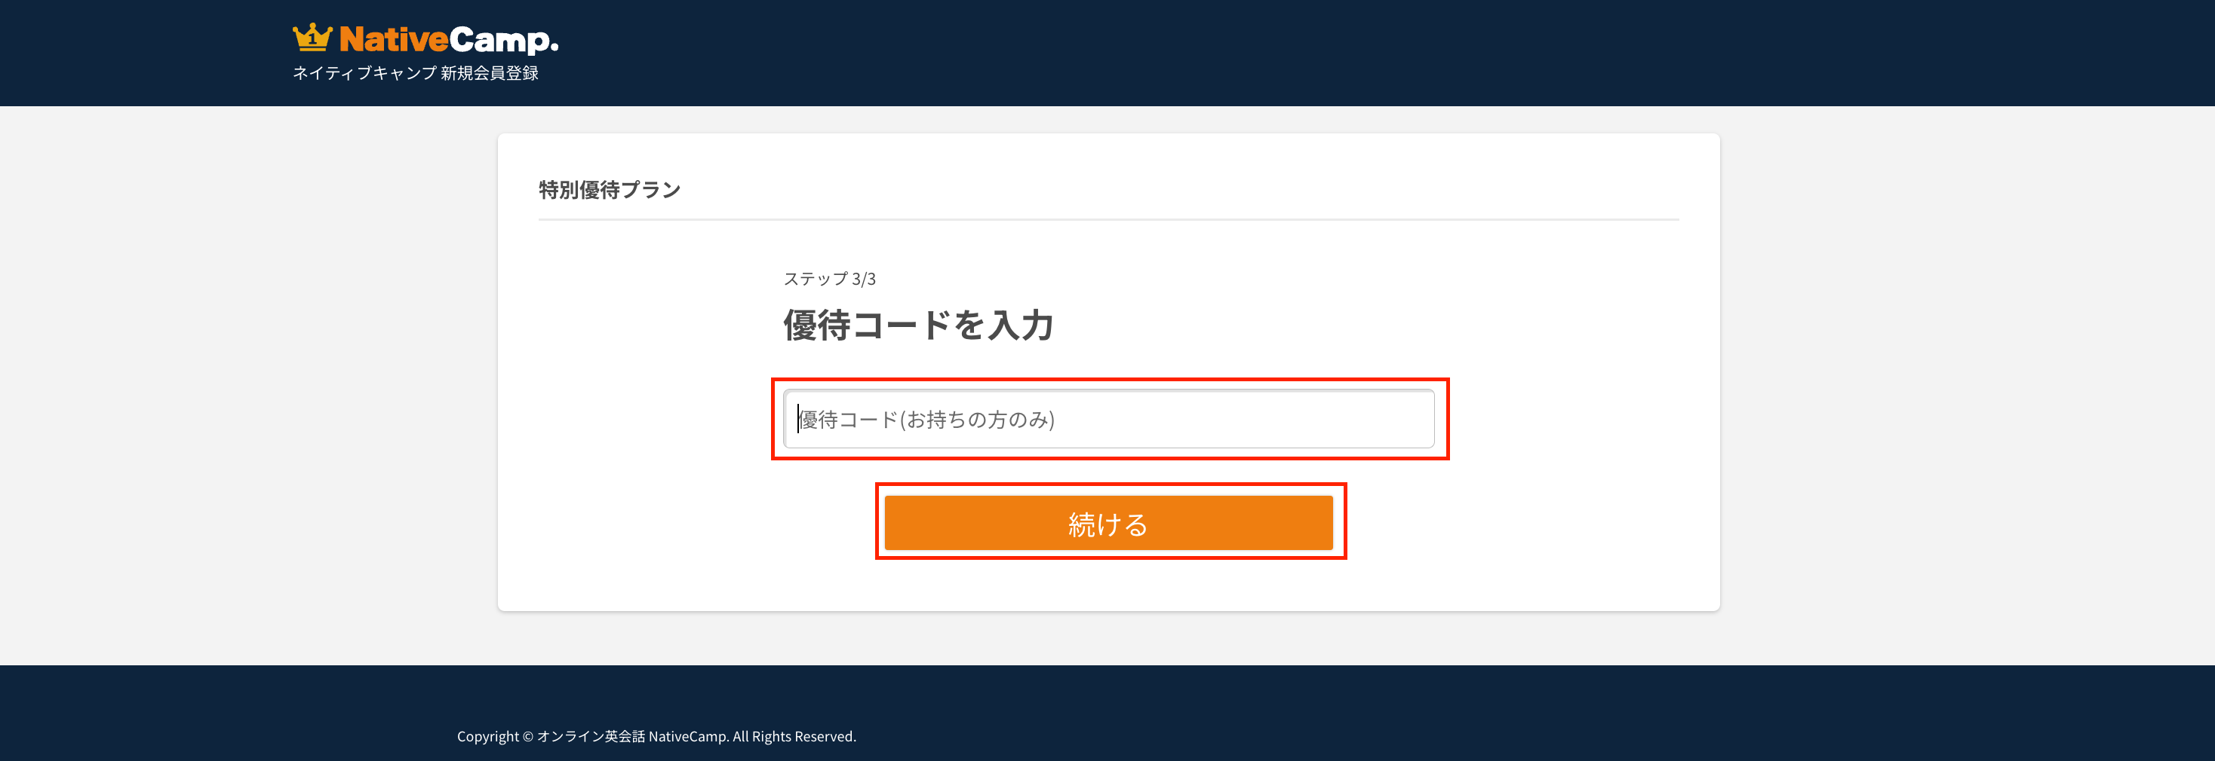
Task: Click the 優待コードを入力 heading
Action: [917, 325]
